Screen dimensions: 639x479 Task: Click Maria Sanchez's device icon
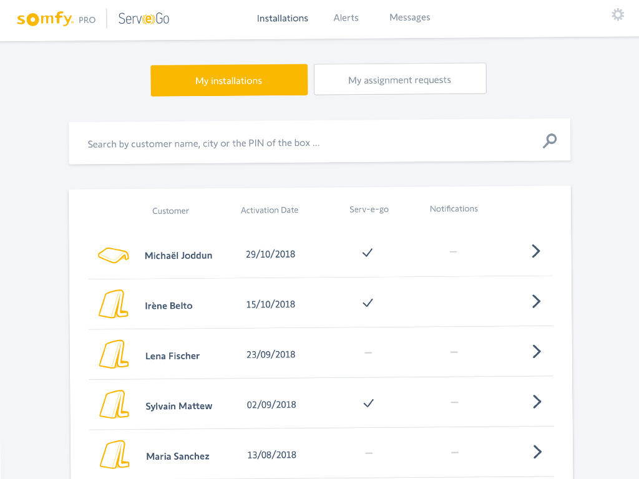coord(114,455)
